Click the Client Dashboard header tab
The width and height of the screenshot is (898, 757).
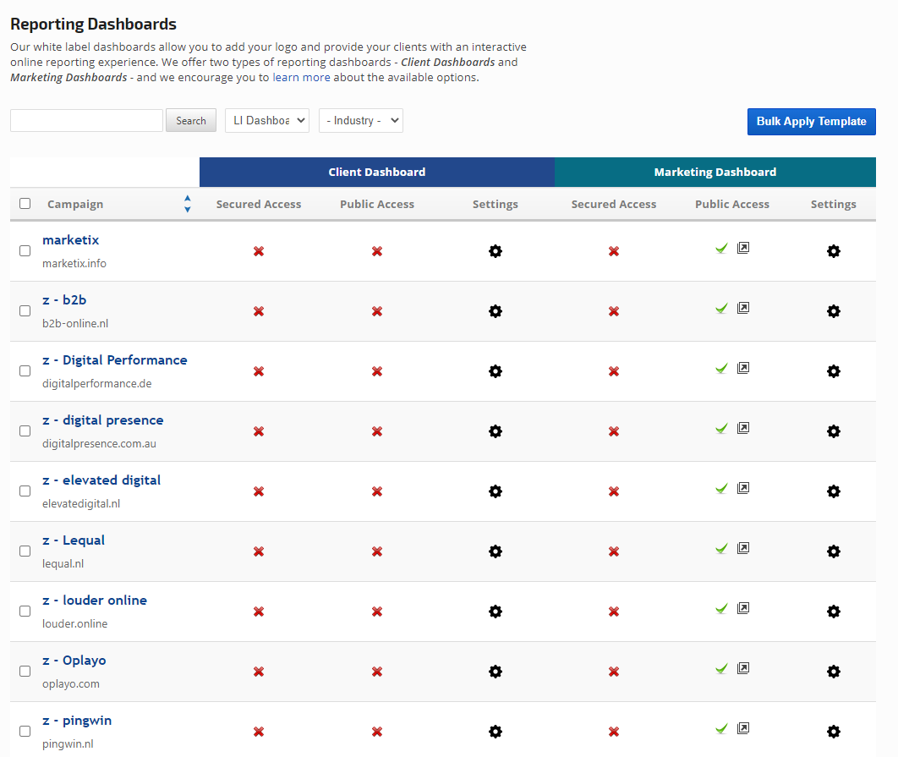[x=377, y=172]
